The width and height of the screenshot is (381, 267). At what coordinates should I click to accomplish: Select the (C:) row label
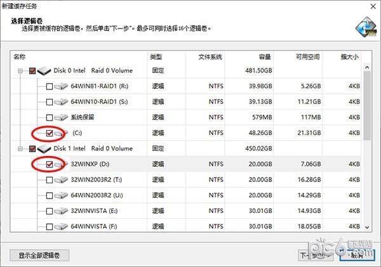(77, 133)
